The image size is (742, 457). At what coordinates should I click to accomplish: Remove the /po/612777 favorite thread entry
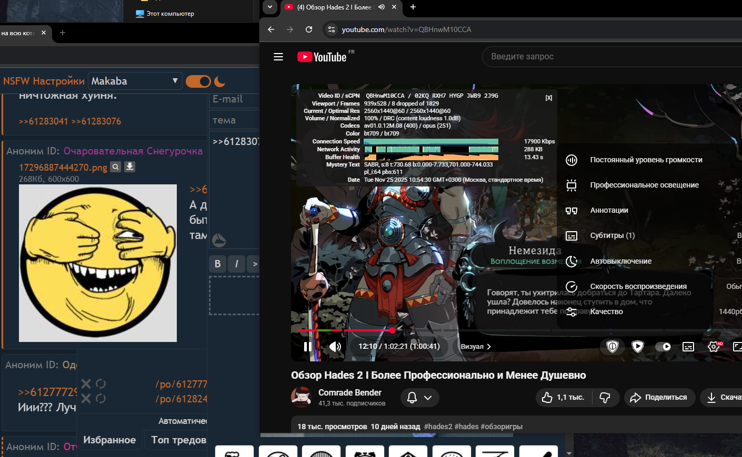pos(86,384)
